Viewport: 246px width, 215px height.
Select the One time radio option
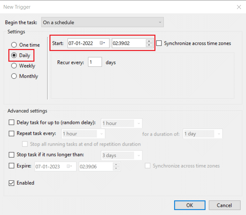click(14, 45)
